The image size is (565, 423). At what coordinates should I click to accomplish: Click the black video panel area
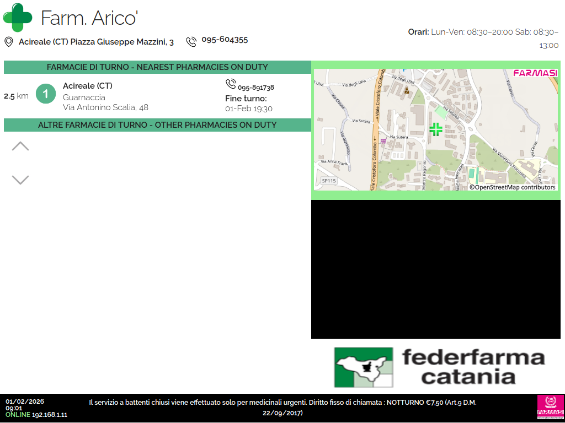point(435,269)
